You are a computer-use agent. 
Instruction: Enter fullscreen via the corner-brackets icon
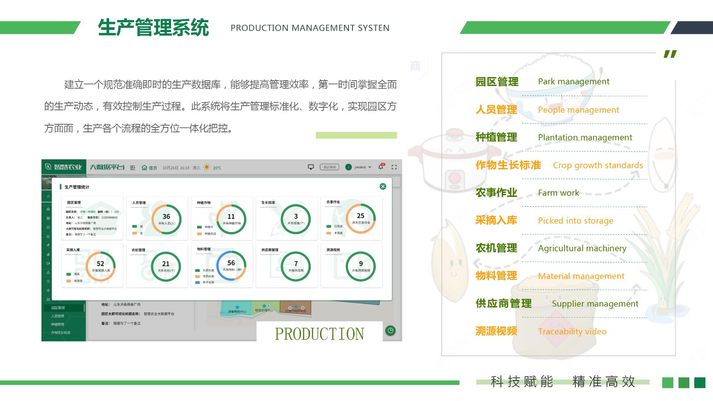pyautogui.click(x=394, y=167)
